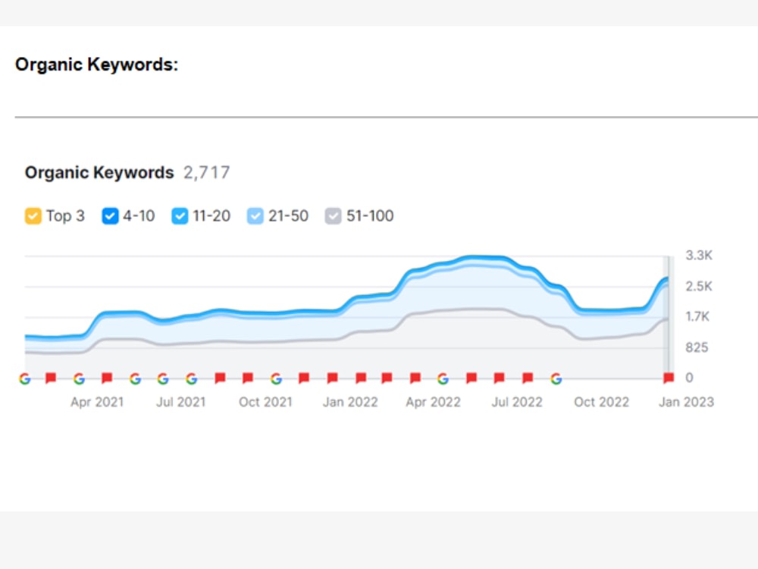The image size is (758, 569).
Task: Open red flag above the Oct 2021 label
Action: [248, 378]
